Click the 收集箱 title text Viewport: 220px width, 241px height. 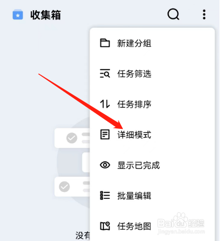(x=45, y=15)
